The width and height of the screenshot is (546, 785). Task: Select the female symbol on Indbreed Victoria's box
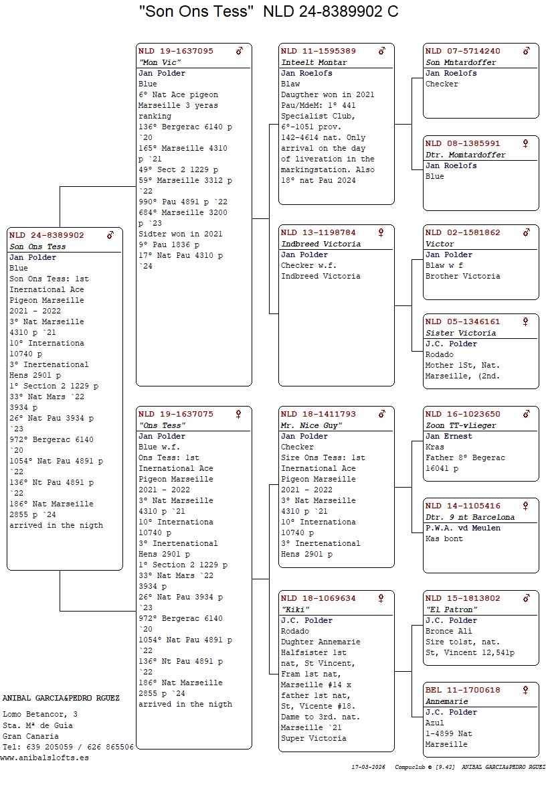pyautogui.click(x=381, y=232)
